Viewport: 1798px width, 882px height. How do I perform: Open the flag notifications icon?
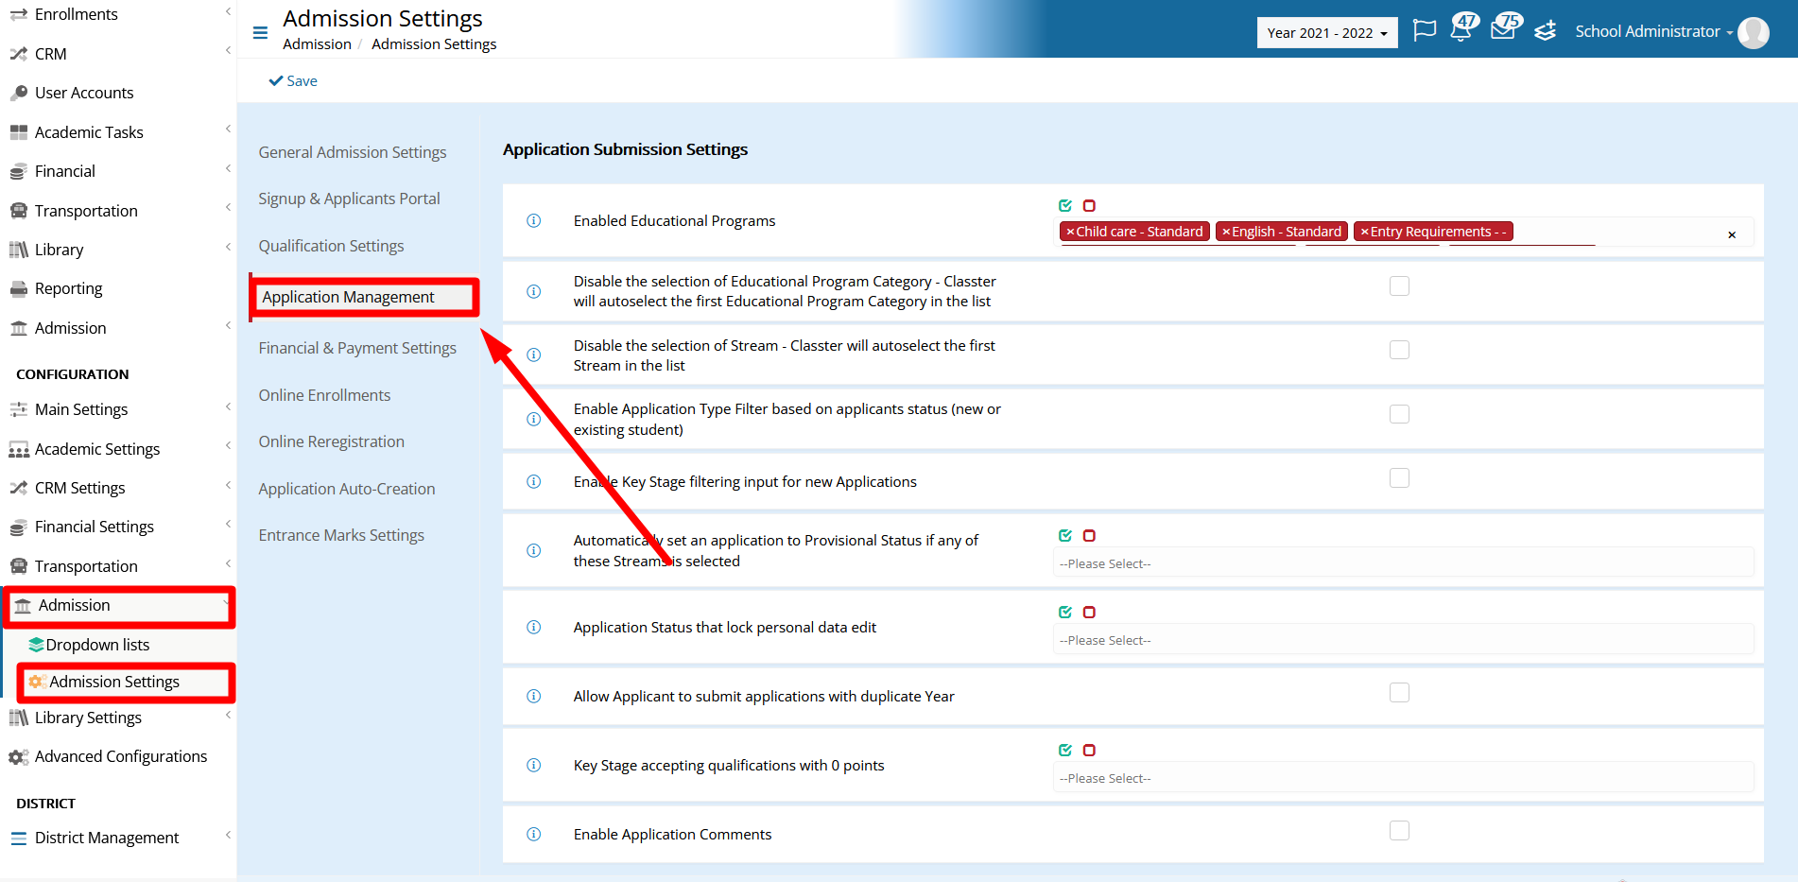coord(1424,30)
